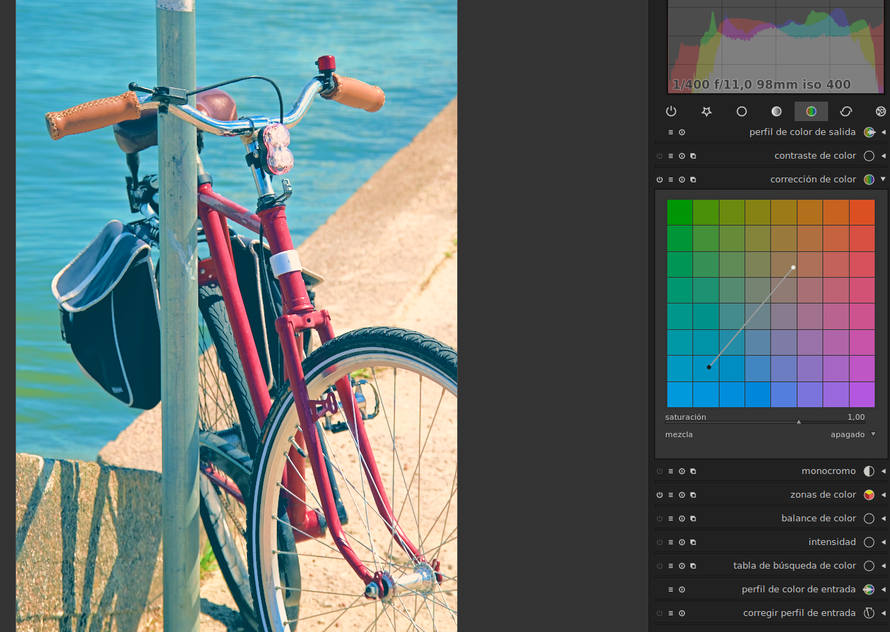Screen dimensions: 890x632
Task: Expand contraste de color module arrow
Action: coord(883,156)
